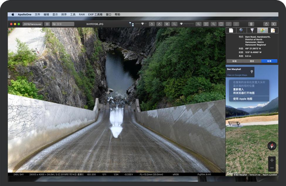286x186 pixels.
Task: Rotate the image clockwise
Action: point(159,24)
